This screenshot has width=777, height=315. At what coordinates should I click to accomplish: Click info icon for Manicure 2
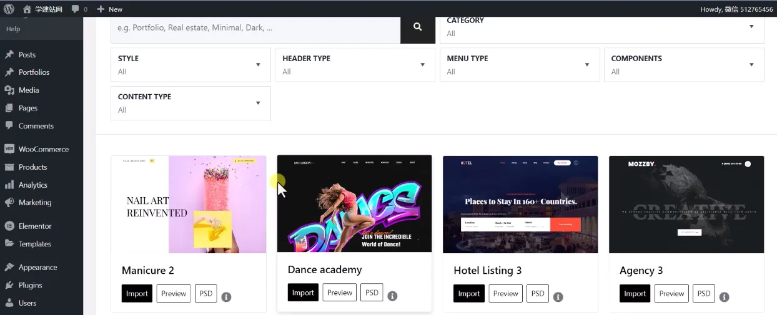(x=226, y=297)
